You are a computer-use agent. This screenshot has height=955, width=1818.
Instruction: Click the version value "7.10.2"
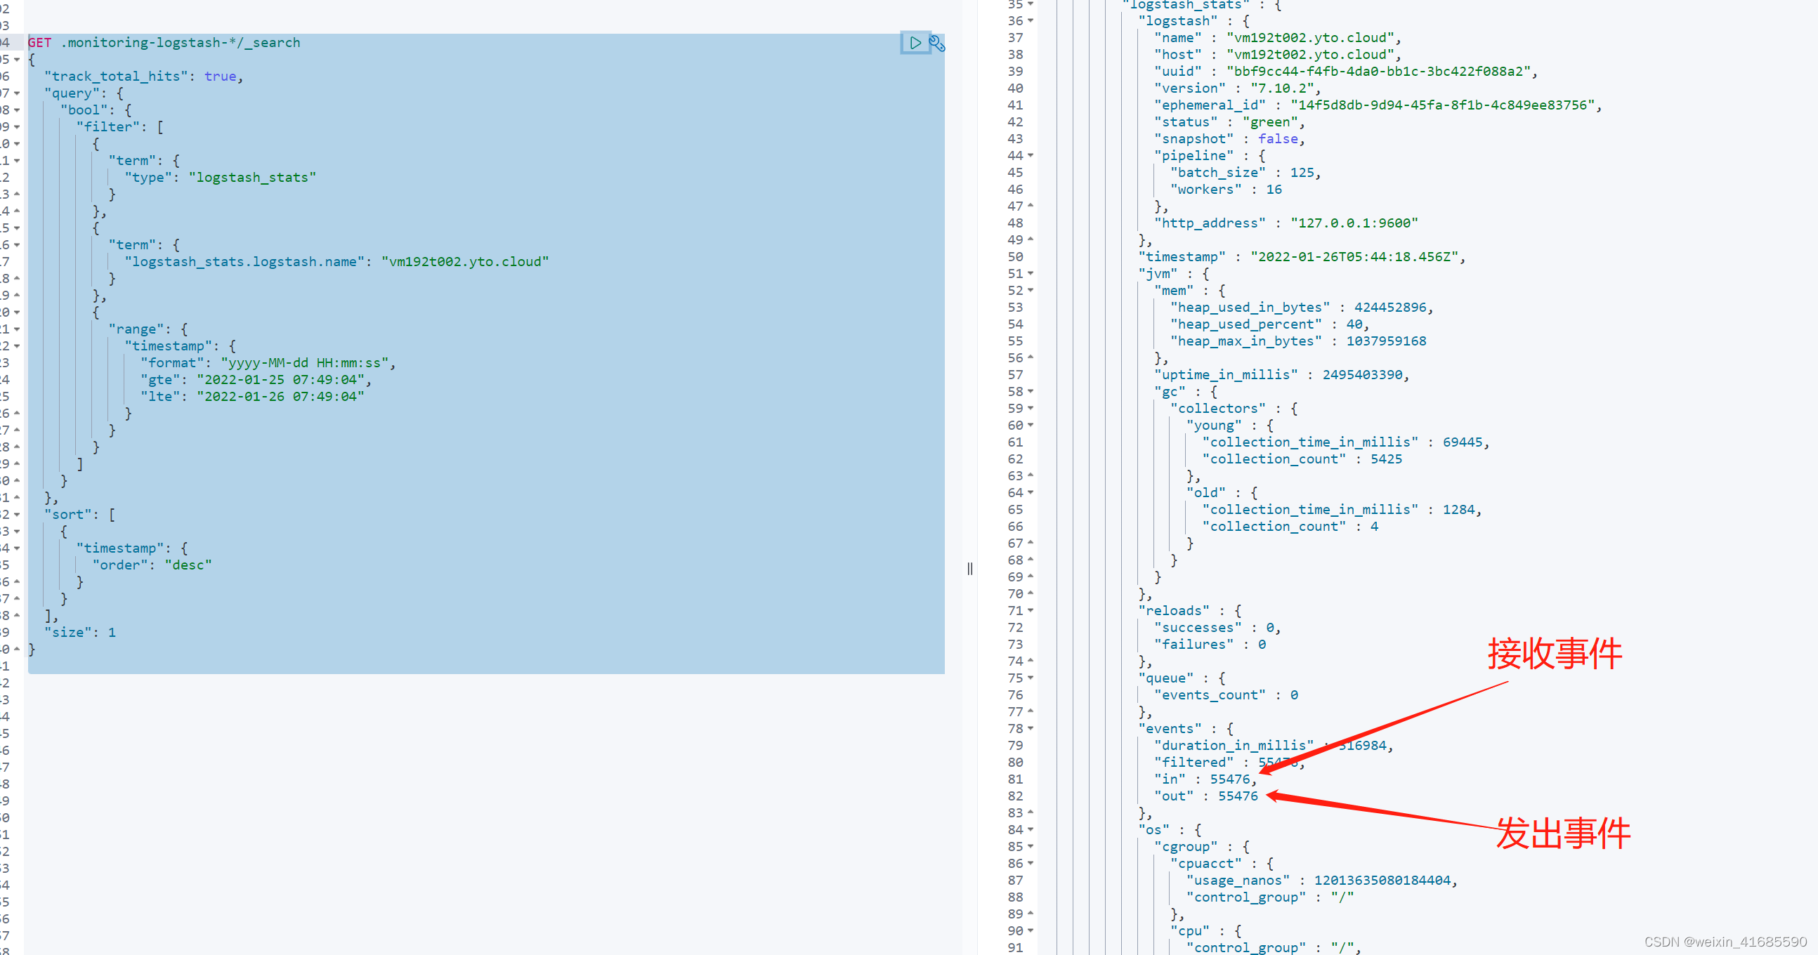tap(1281, 88)
